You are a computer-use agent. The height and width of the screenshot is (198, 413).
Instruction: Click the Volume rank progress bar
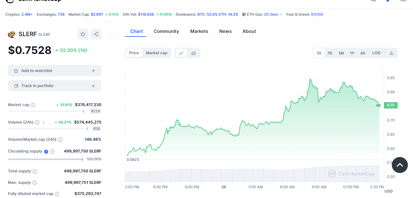point(48,129)
